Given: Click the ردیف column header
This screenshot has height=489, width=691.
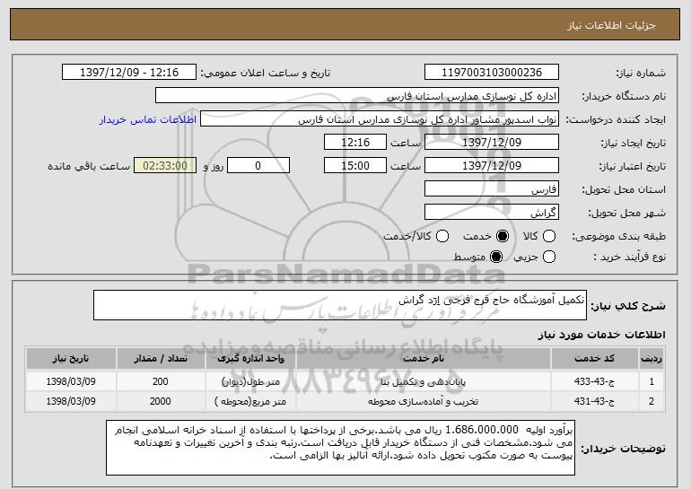Looking at the screenshot, I should (652, 359).
